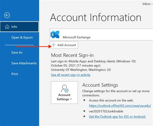Click the Account Settings section heading

100,85
